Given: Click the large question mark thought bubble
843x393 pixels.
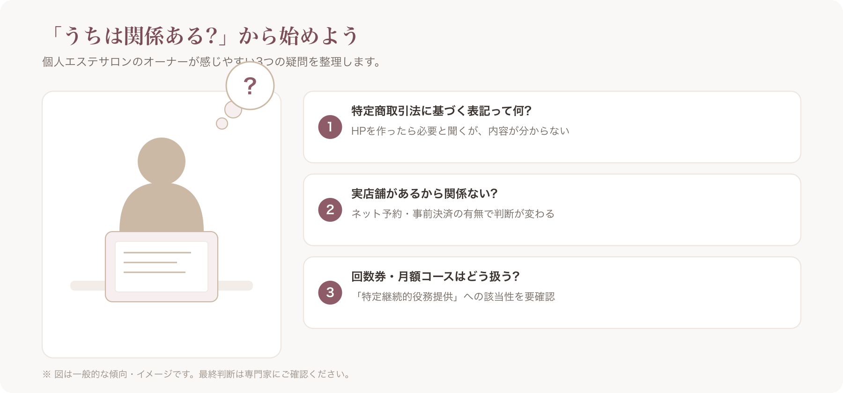Looking at the screenshot, I should tap(250, 86).
